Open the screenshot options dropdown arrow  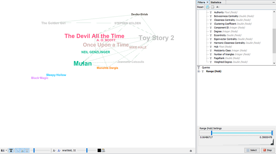pos(6,150)
